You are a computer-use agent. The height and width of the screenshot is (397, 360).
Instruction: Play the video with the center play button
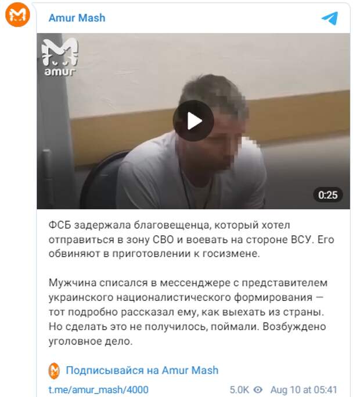pyautogui.click(x=193, y=120)
